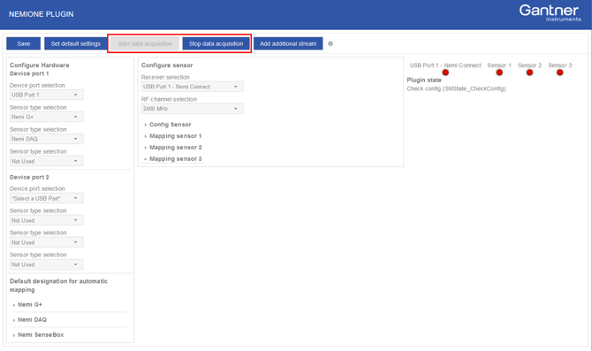The image size is (592, 351).
Task: Click the greyed Start data acquisition button
Action: coord(145,43)
